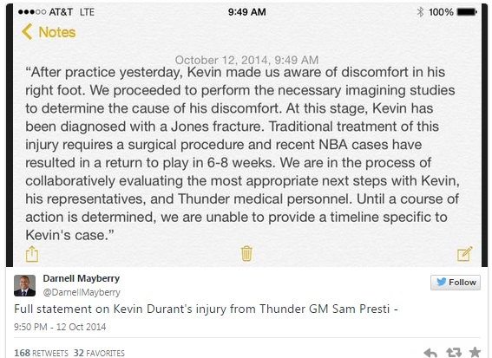This screenshot has height=358, width=492.
Task: Favorite the tweet with star icon
Action: point(475,352)
